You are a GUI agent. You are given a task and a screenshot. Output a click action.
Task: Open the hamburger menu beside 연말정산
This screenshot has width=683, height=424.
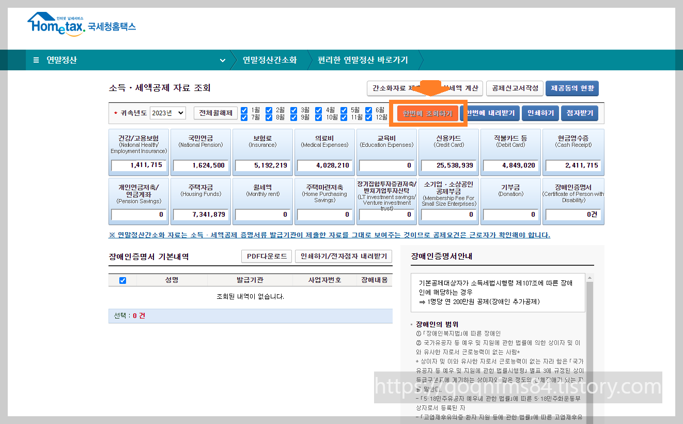coord(36,60)
